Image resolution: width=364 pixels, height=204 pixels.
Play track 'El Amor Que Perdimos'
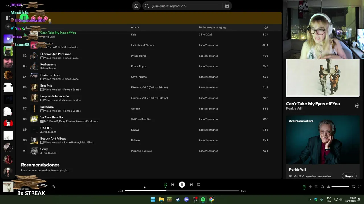pos(56,54)
